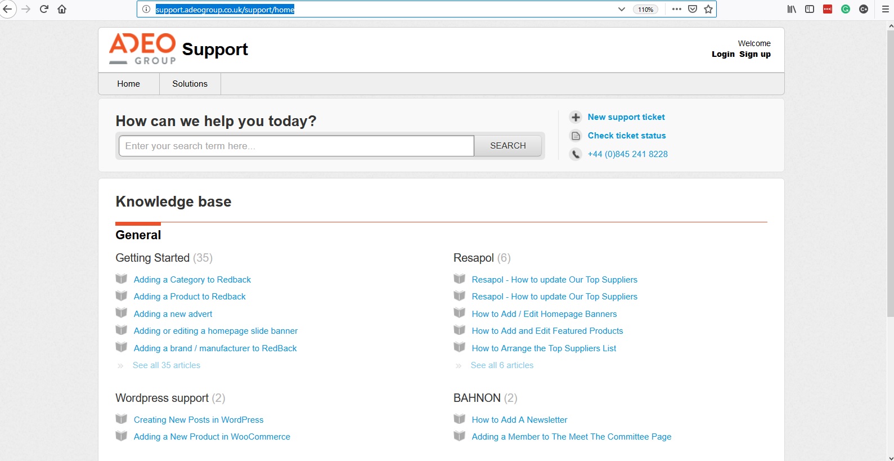894x461 pixels.
Task: Click the SEARCH button
Action: [508, 146]
